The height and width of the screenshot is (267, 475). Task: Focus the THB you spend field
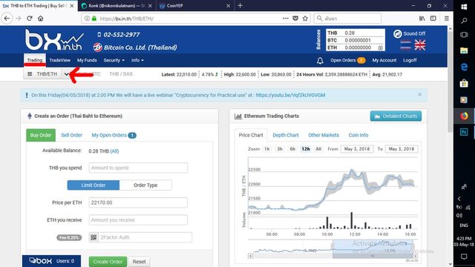(x=138, y=168)
